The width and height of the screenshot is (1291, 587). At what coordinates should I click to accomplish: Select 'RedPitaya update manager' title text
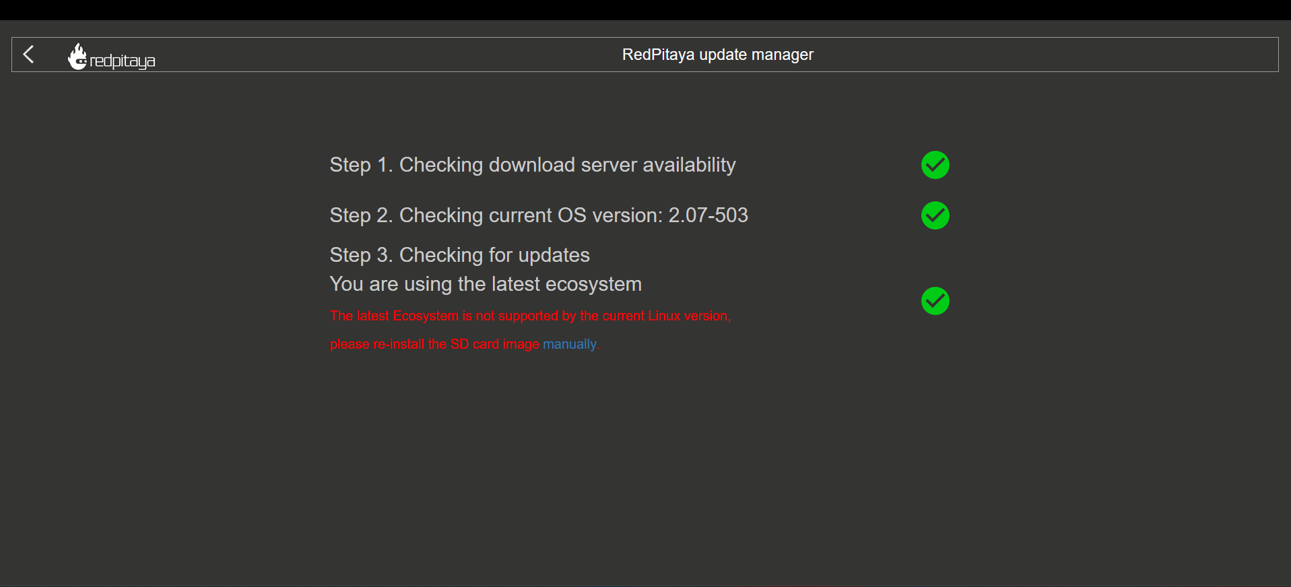point(717,55)
